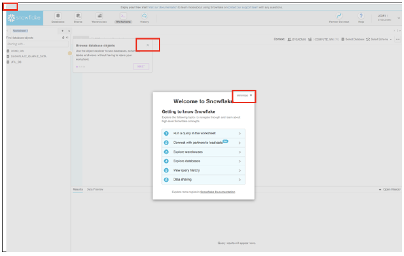Screen dimensions: 404x256
Task: Click the Snowflake logo
Action: [x=24, y=18]
